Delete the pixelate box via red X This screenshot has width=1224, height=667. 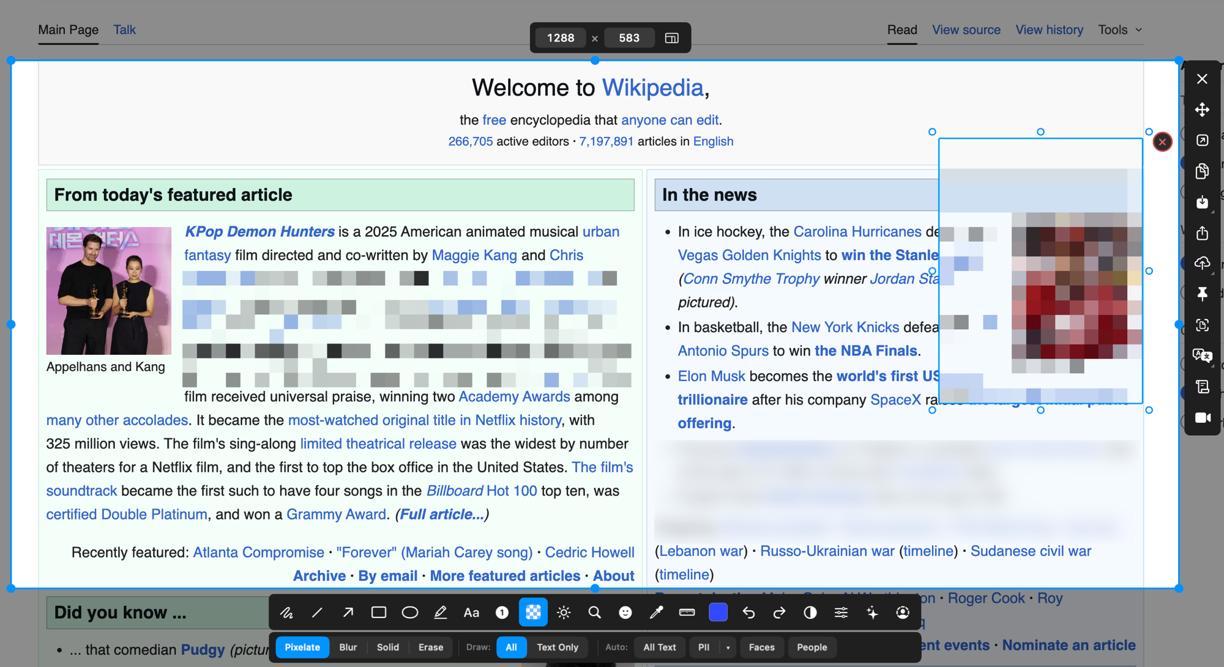[x=1162, y=142]
